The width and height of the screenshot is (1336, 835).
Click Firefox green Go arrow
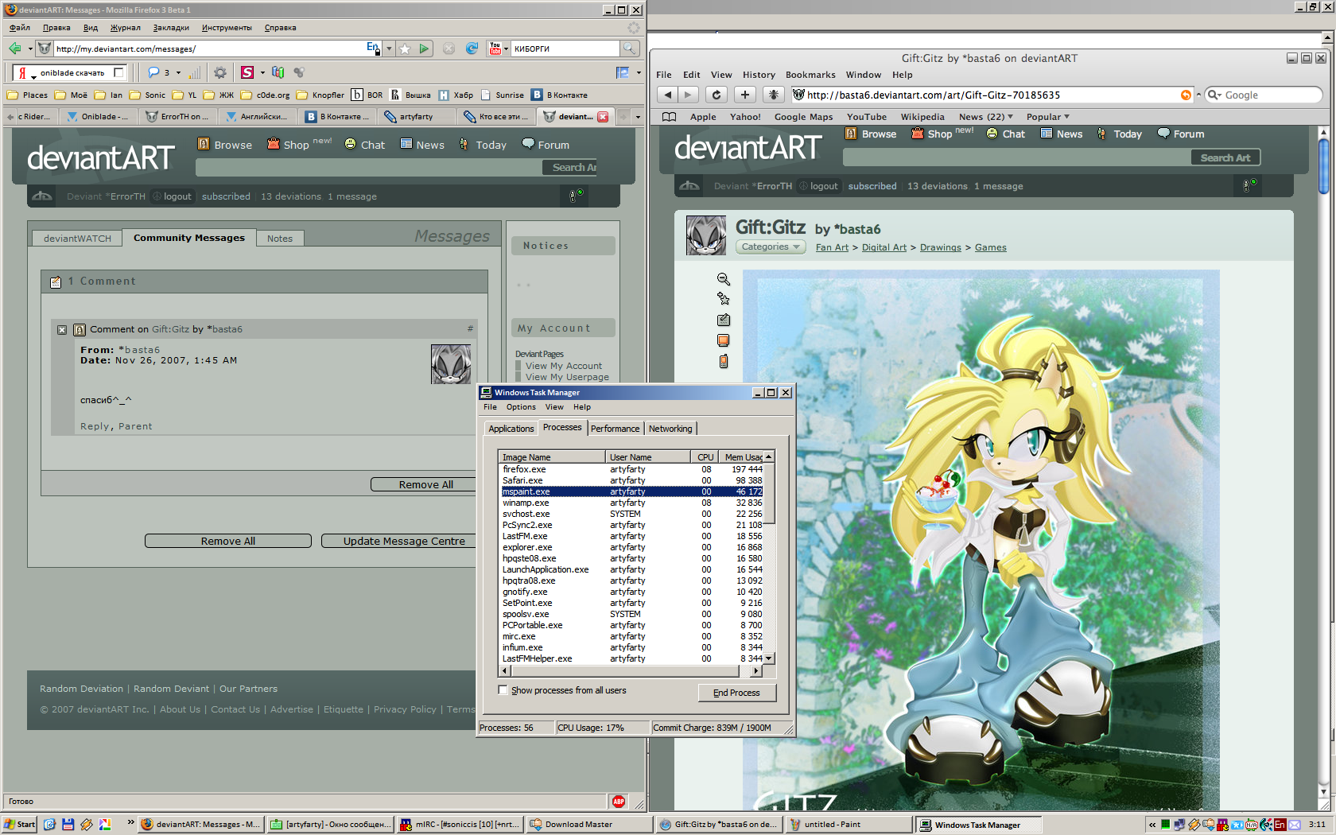424,49
